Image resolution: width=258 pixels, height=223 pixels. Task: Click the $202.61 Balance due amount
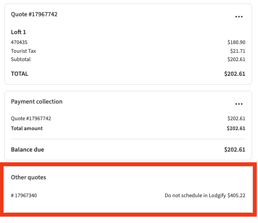235,150
